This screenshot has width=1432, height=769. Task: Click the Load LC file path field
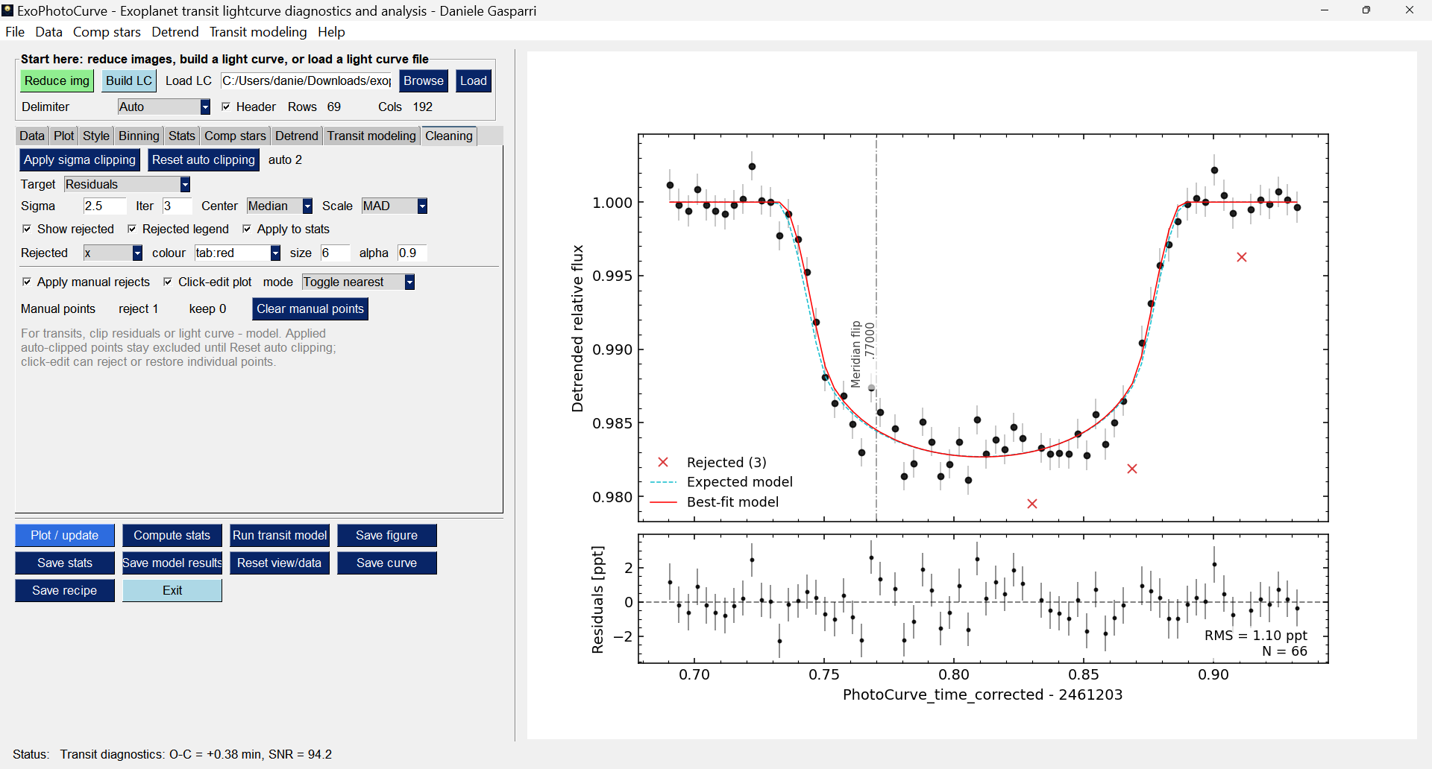[x=307, y=81]
